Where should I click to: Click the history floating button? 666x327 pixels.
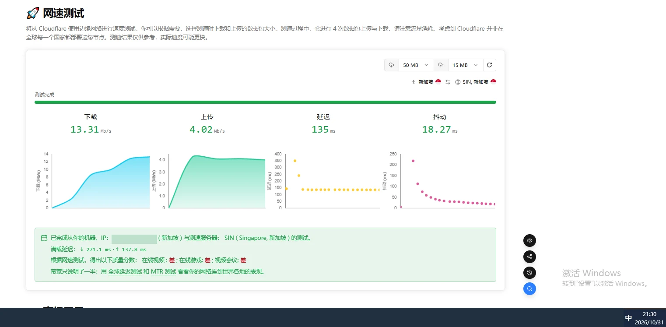[x=529, y=273]
